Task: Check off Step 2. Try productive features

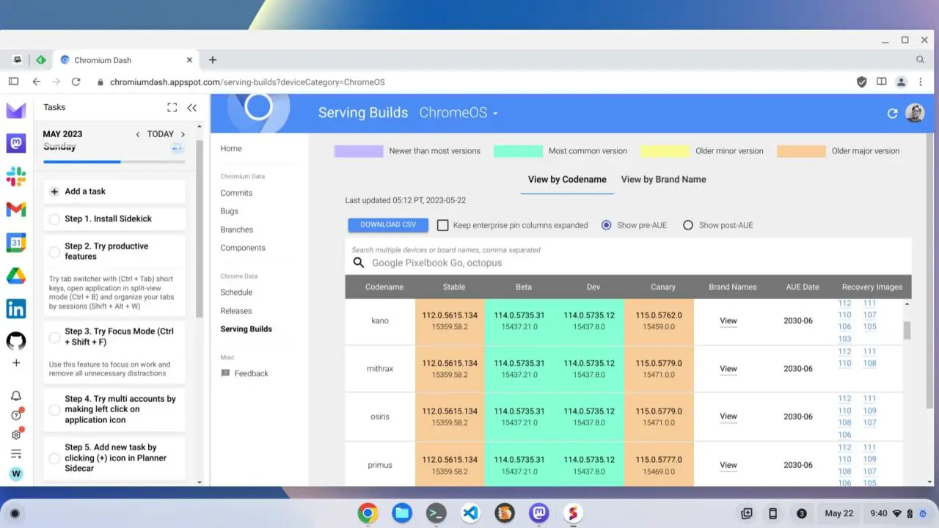Action: (54, 252)
